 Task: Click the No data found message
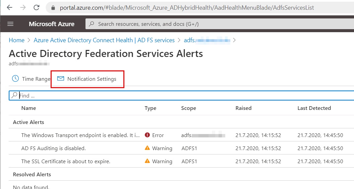pyautogui.click(x=31, y=187)
